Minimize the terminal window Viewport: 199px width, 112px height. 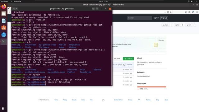[x=102, y=9]
